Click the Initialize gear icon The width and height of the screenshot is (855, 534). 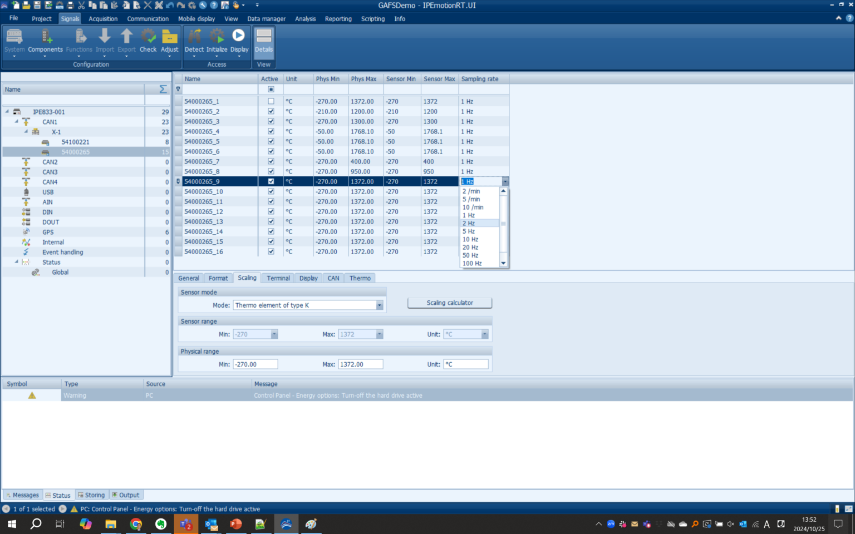point(217,37)
